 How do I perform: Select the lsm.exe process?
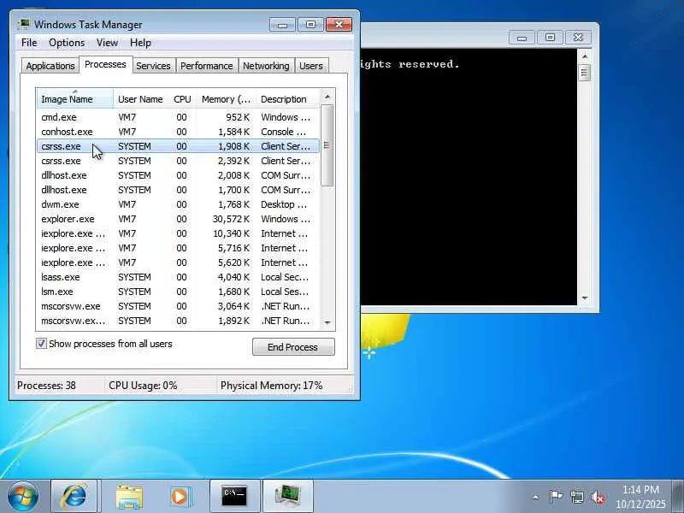(178, 292)
